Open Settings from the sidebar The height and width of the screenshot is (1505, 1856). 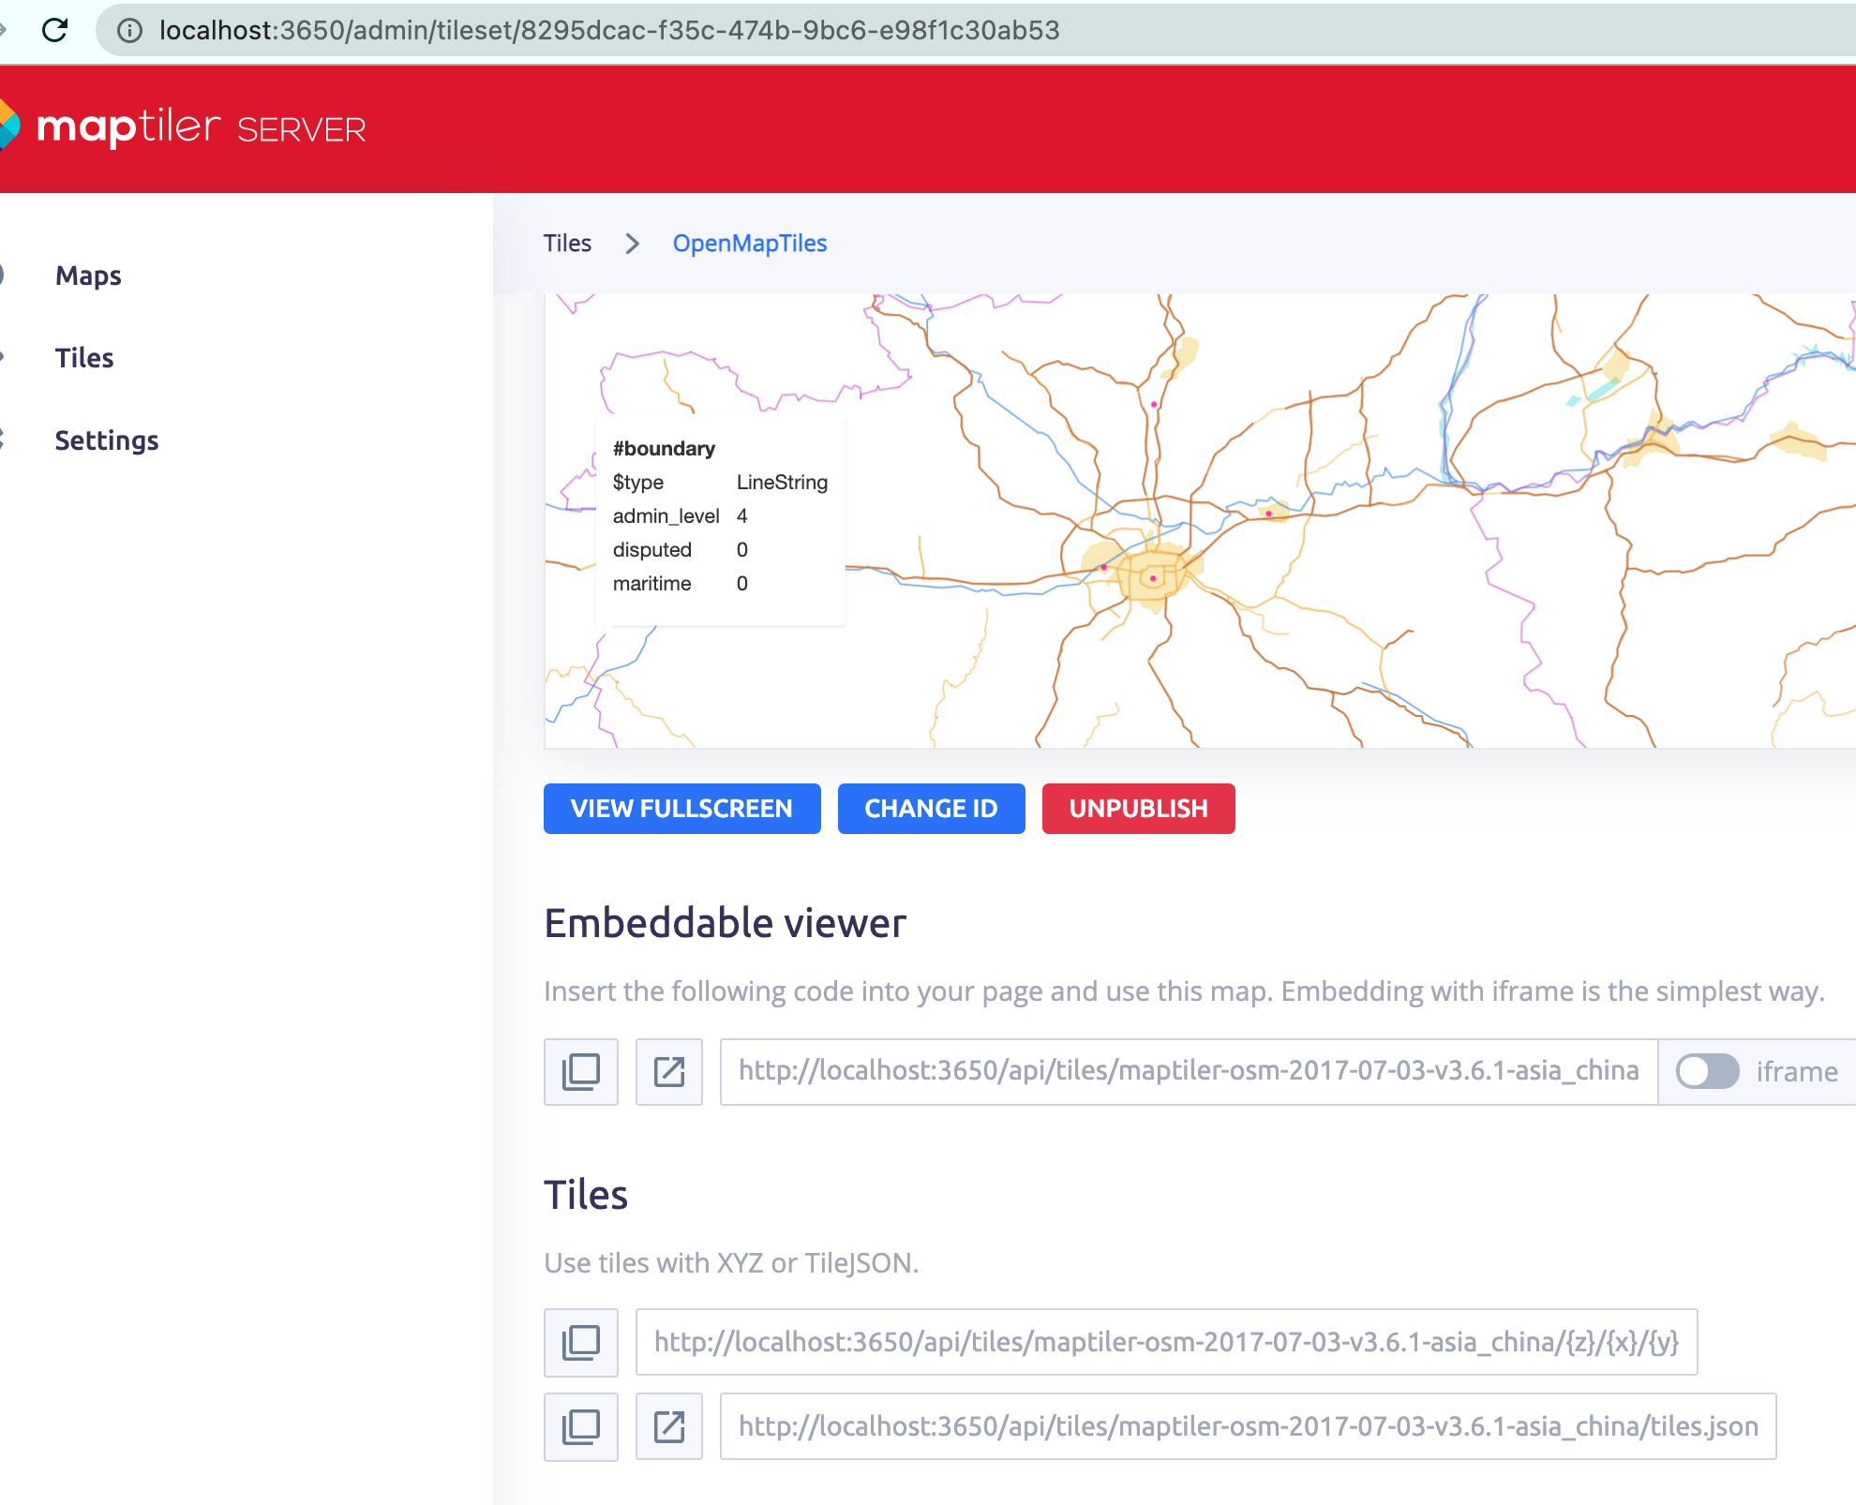pyautogui.click(x=106, y=440)
